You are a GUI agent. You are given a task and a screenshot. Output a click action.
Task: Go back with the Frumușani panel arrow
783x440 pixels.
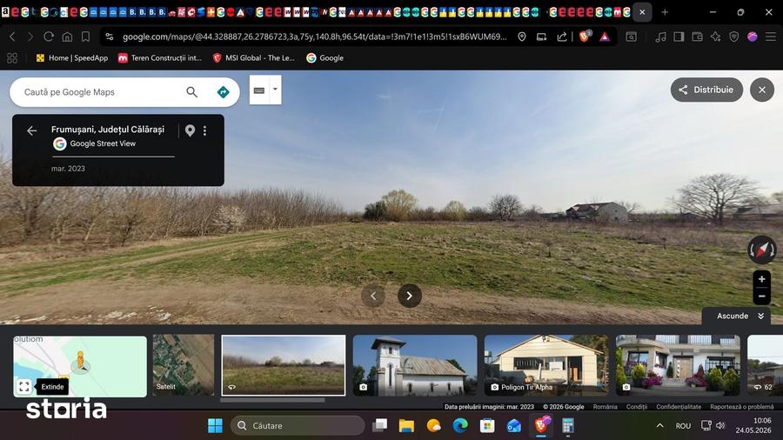(x=32, y=130)
